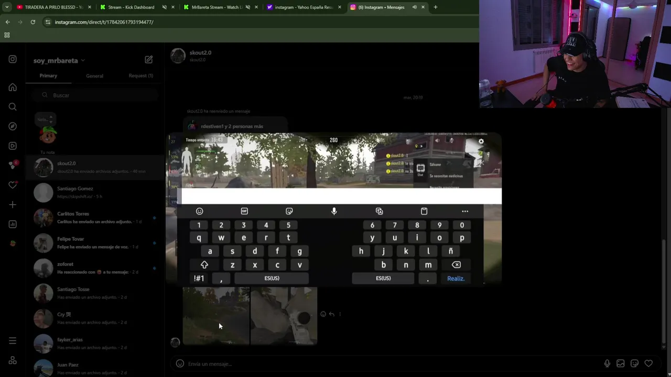
Task: Switch to TIRADERA A PIRLO BLESSD tab
Action: 54,7
